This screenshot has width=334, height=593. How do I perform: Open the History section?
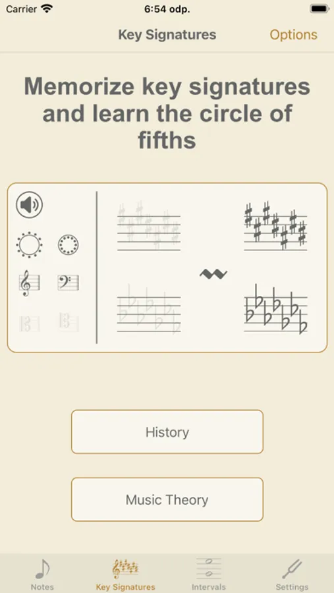[x=167, y=432]
